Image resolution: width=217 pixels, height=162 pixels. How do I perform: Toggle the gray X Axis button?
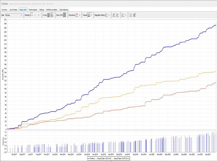pyautogui.click(x=48, y=15)
